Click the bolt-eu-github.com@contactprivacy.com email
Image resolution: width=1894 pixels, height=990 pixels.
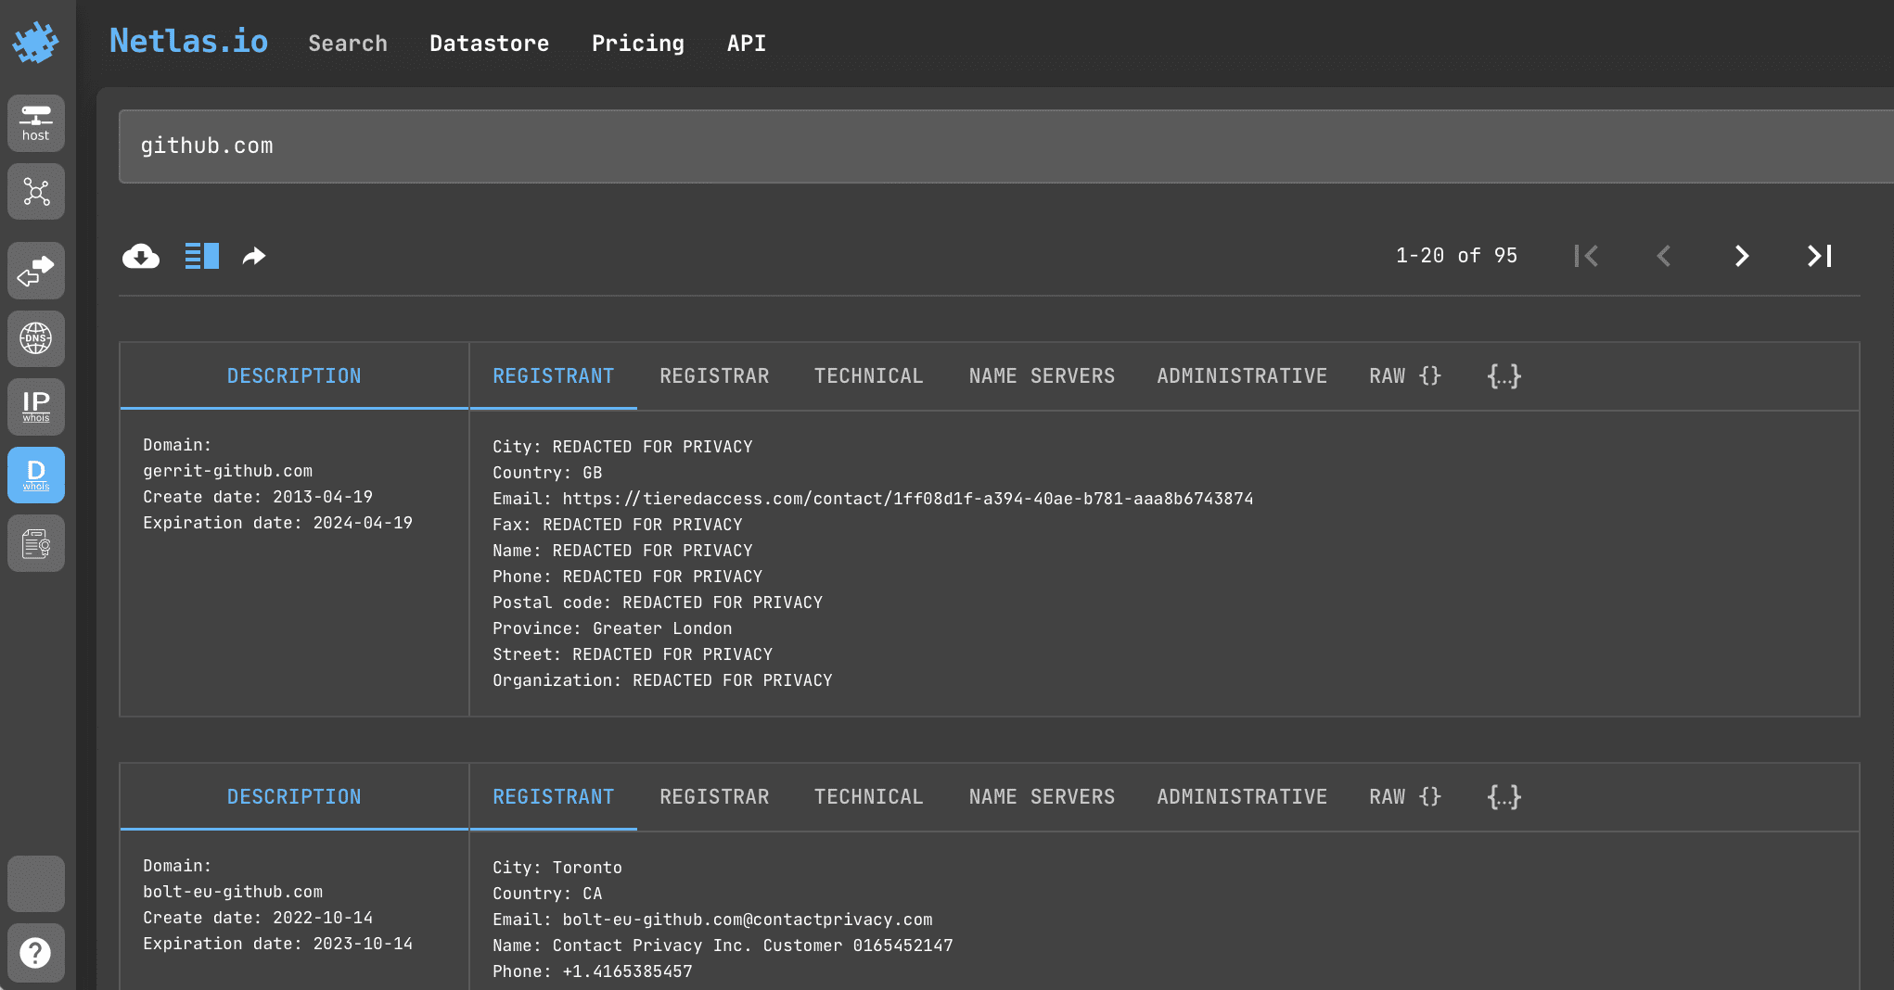[x=748, y=920]
